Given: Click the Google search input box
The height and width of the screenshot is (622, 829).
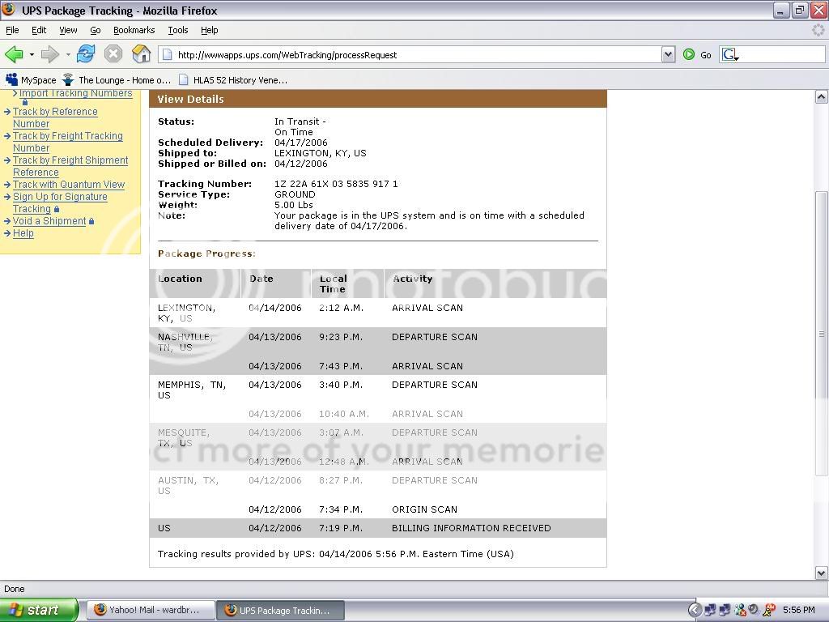Looking at the screenshot, I should (x=781, y=54).
